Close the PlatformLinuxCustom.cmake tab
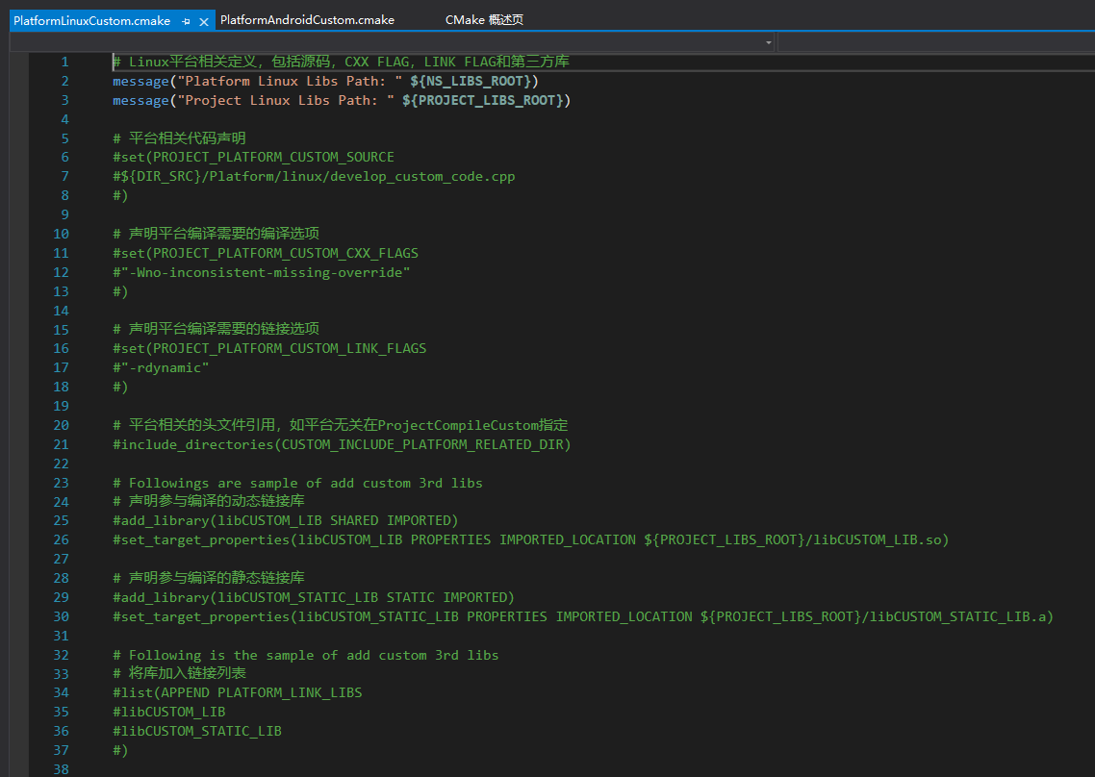This screenshot has height=777, width=1095. 204,21
